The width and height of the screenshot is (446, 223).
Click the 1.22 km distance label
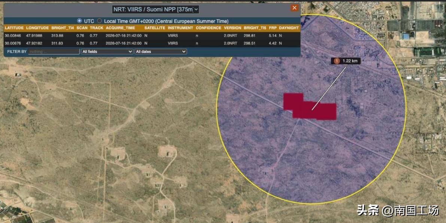click(348, 61)
